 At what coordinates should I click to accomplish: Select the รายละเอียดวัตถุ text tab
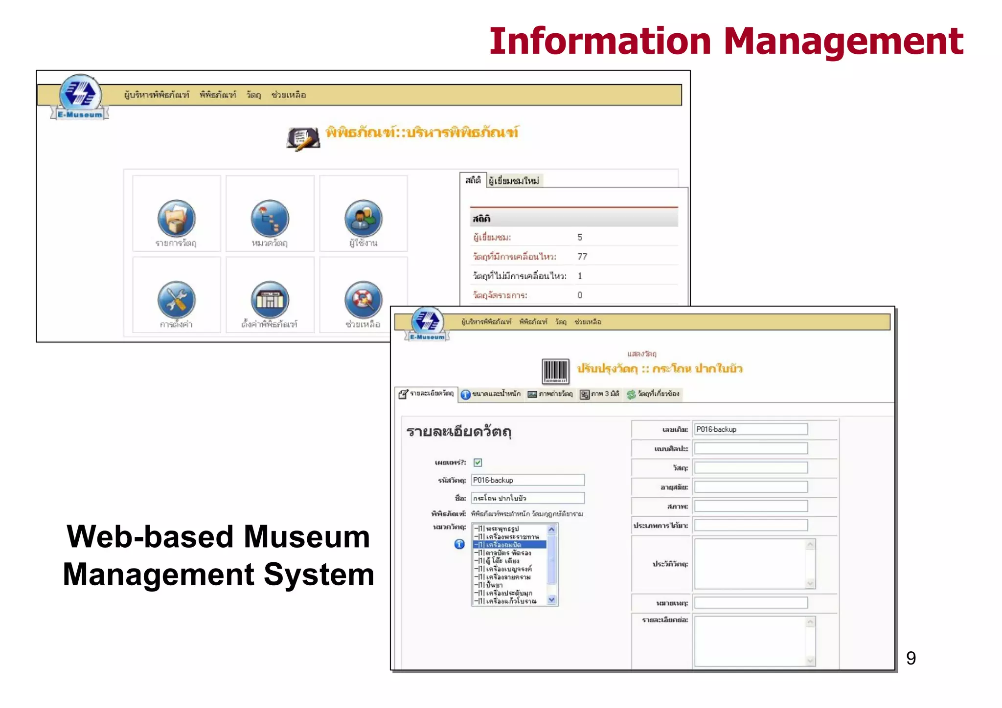(432, 393)
